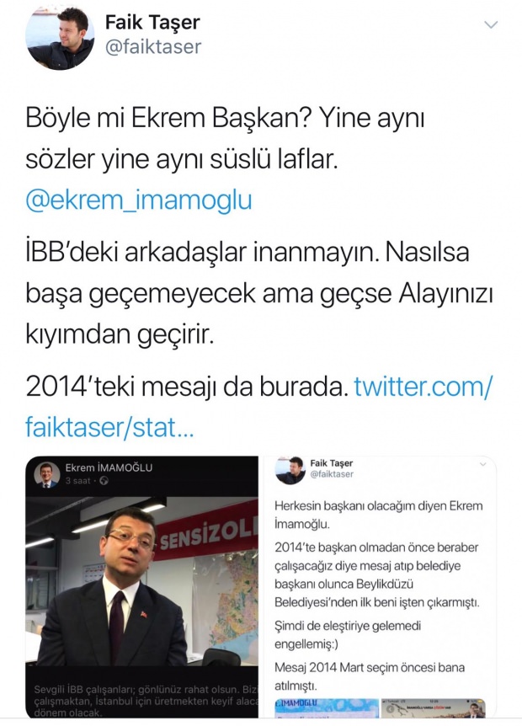
Task: Open the quoted tweet's @faiktaser handle
Action: click(x=332, y=474)
